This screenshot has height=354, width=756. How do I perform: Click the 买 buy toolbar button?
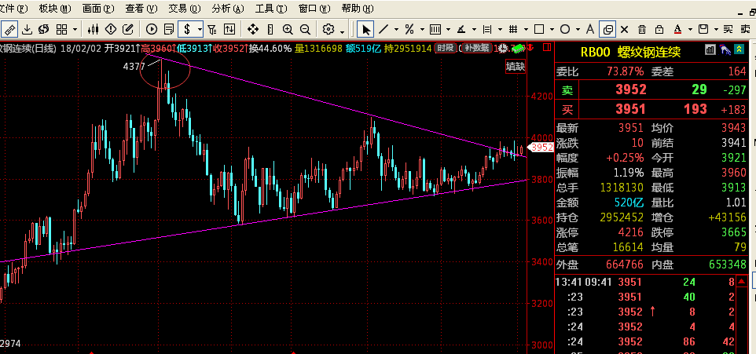point(728,29)
